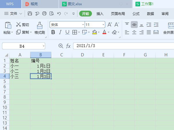The image size is (174, 130).
Task: Open the 公式 ribbon tab
Action: pos(136,14)
